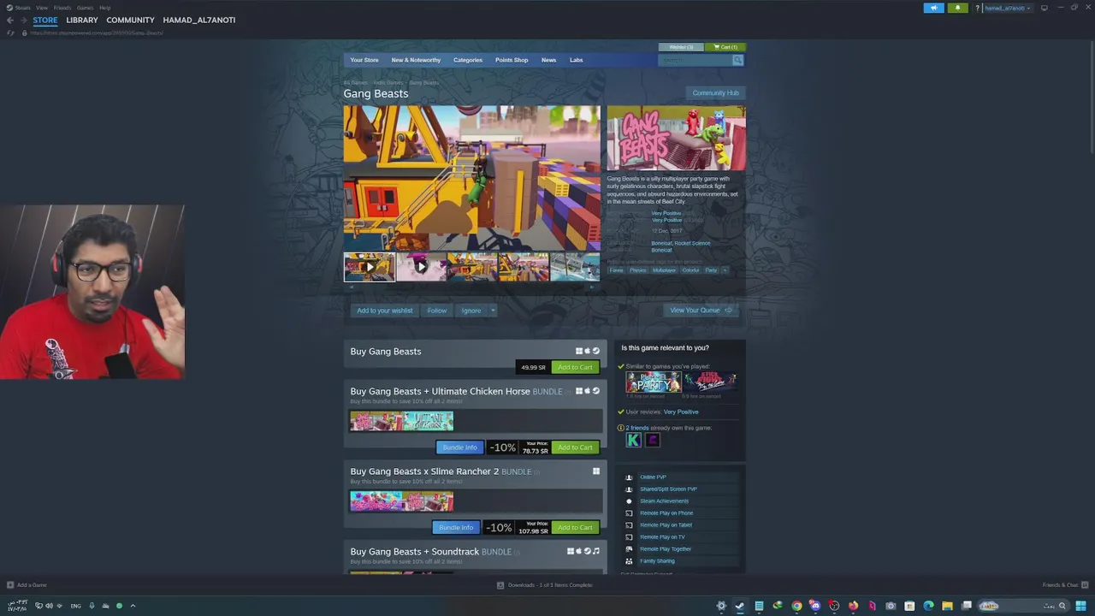Open Firefox from the taskbar

pos(853,606)
